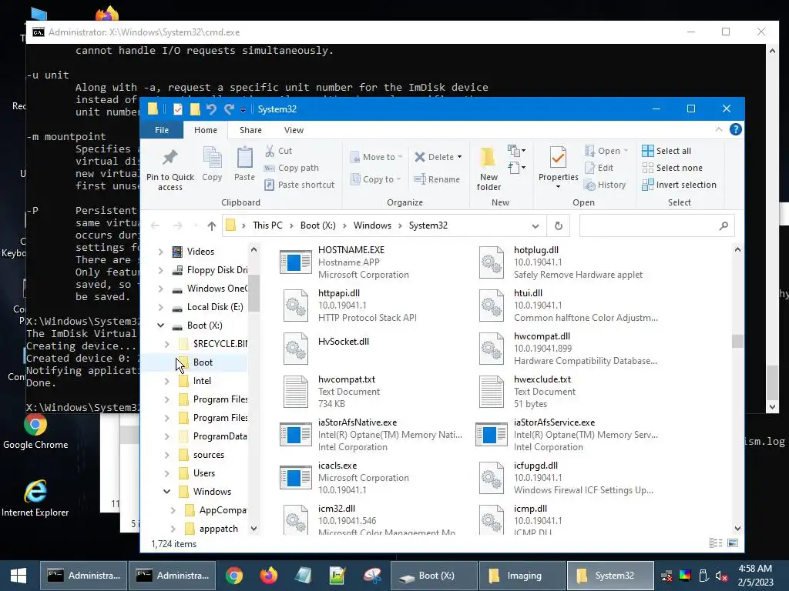Click This PC in breadcrumb path
The height and width of the screenshot is (591, 789).
coord(267,225)
